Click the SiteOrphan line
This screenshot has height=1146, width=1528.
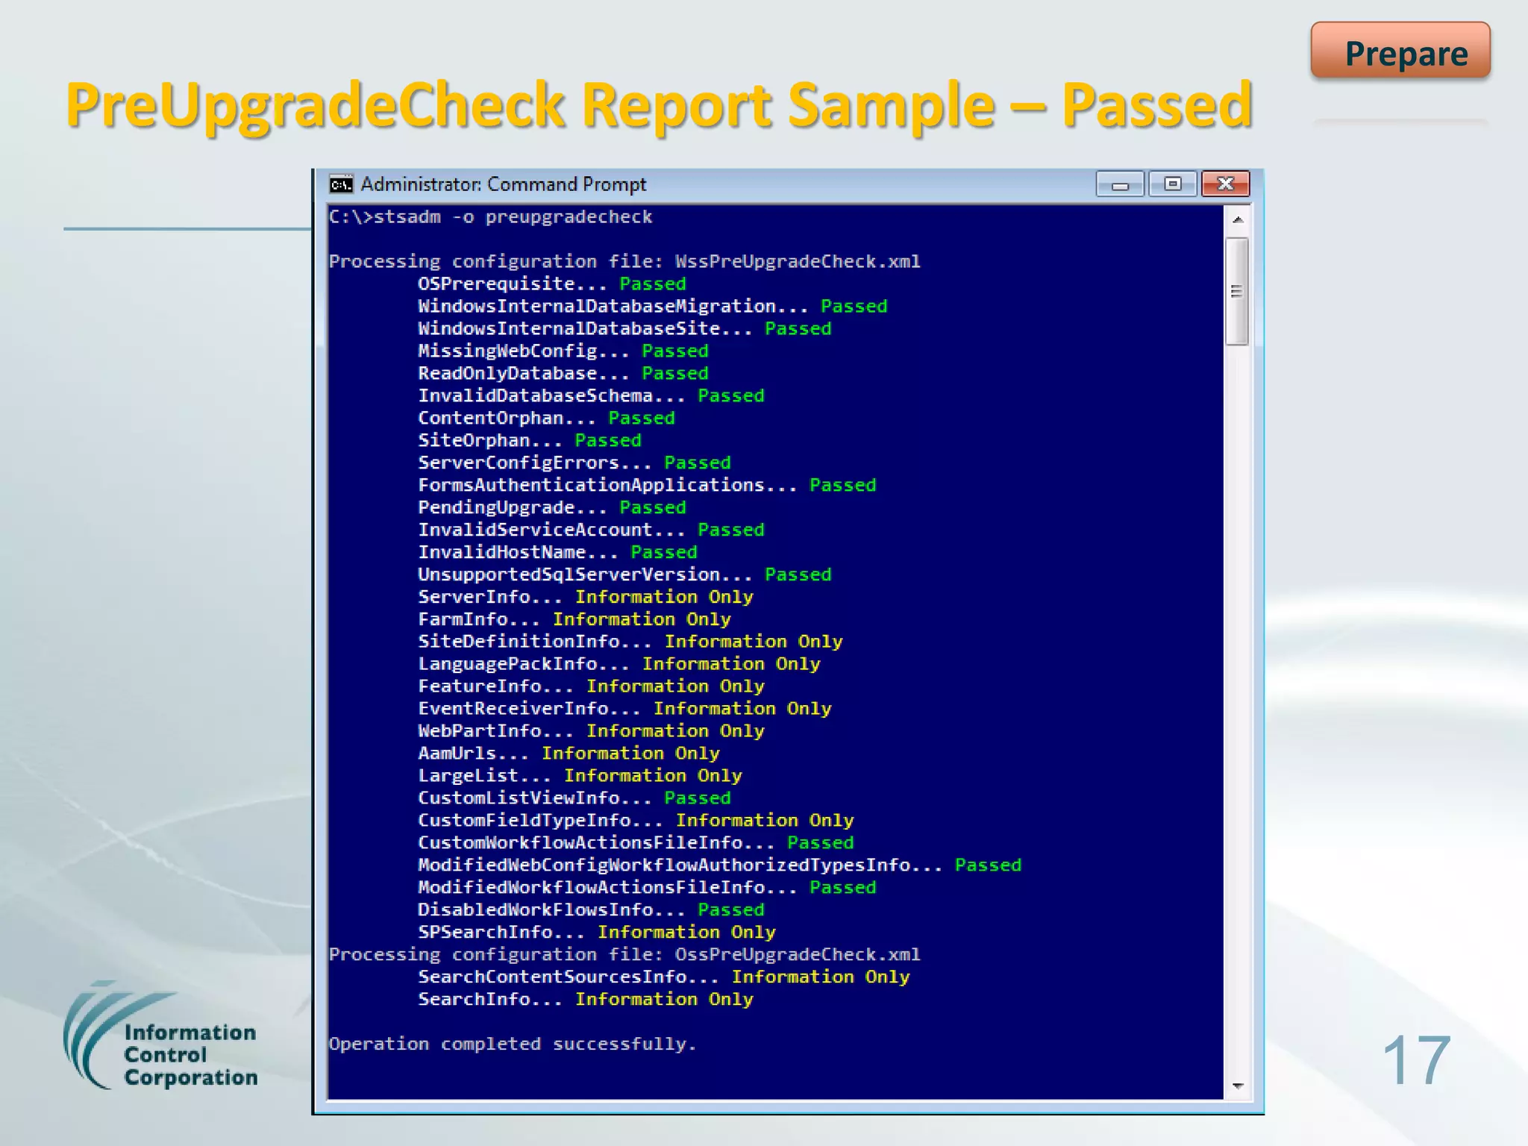pyautogui.click(x=530, y=441)
